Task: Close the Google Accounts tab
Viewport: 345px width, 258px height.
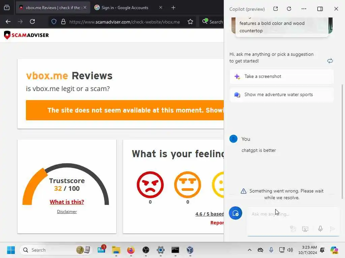Action: 161,7
